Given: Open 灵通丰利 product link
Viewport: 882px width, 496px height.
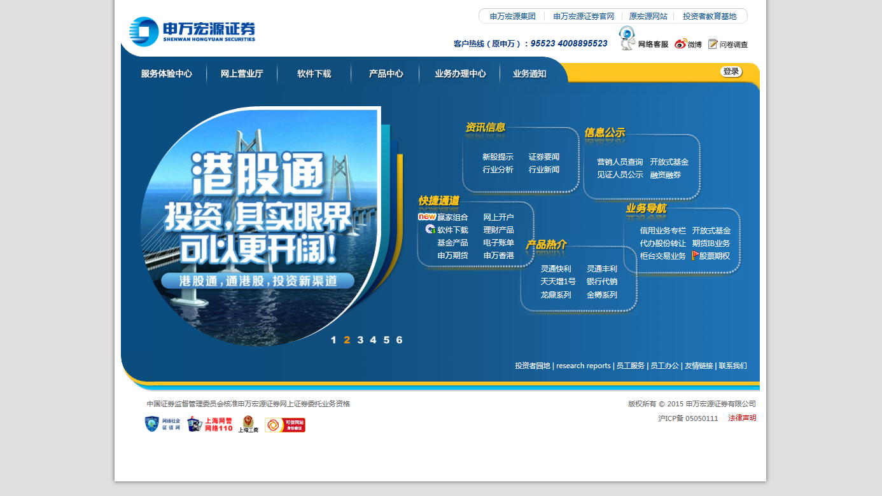Looking at the screenshot, I should [x=602, y=269].
